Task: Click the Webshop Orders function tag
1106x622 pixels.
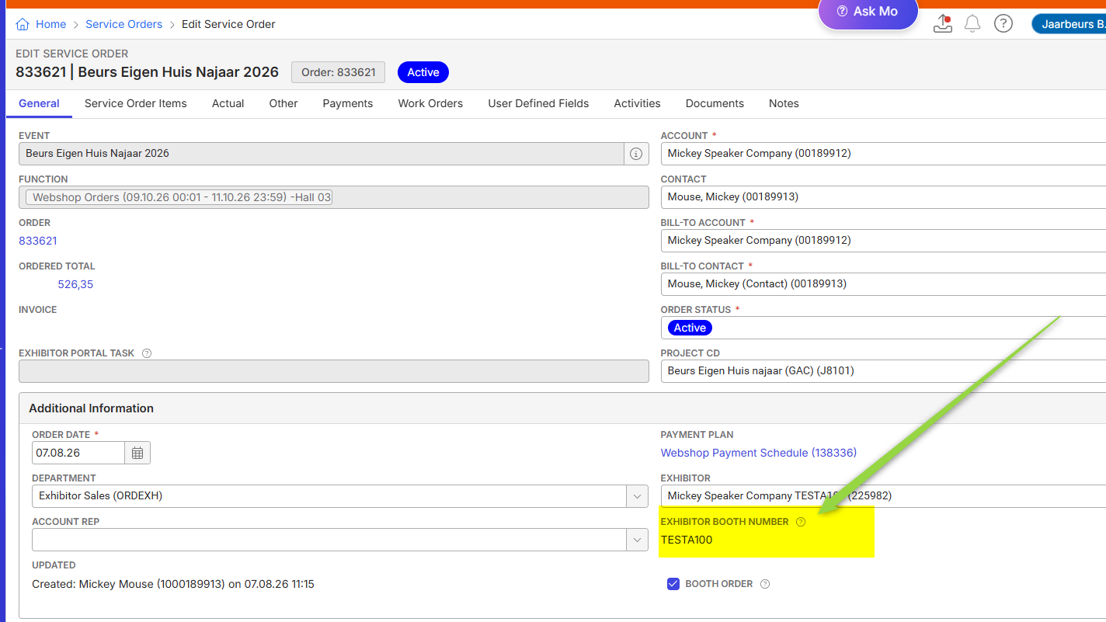Action: (x=179, y=197)
